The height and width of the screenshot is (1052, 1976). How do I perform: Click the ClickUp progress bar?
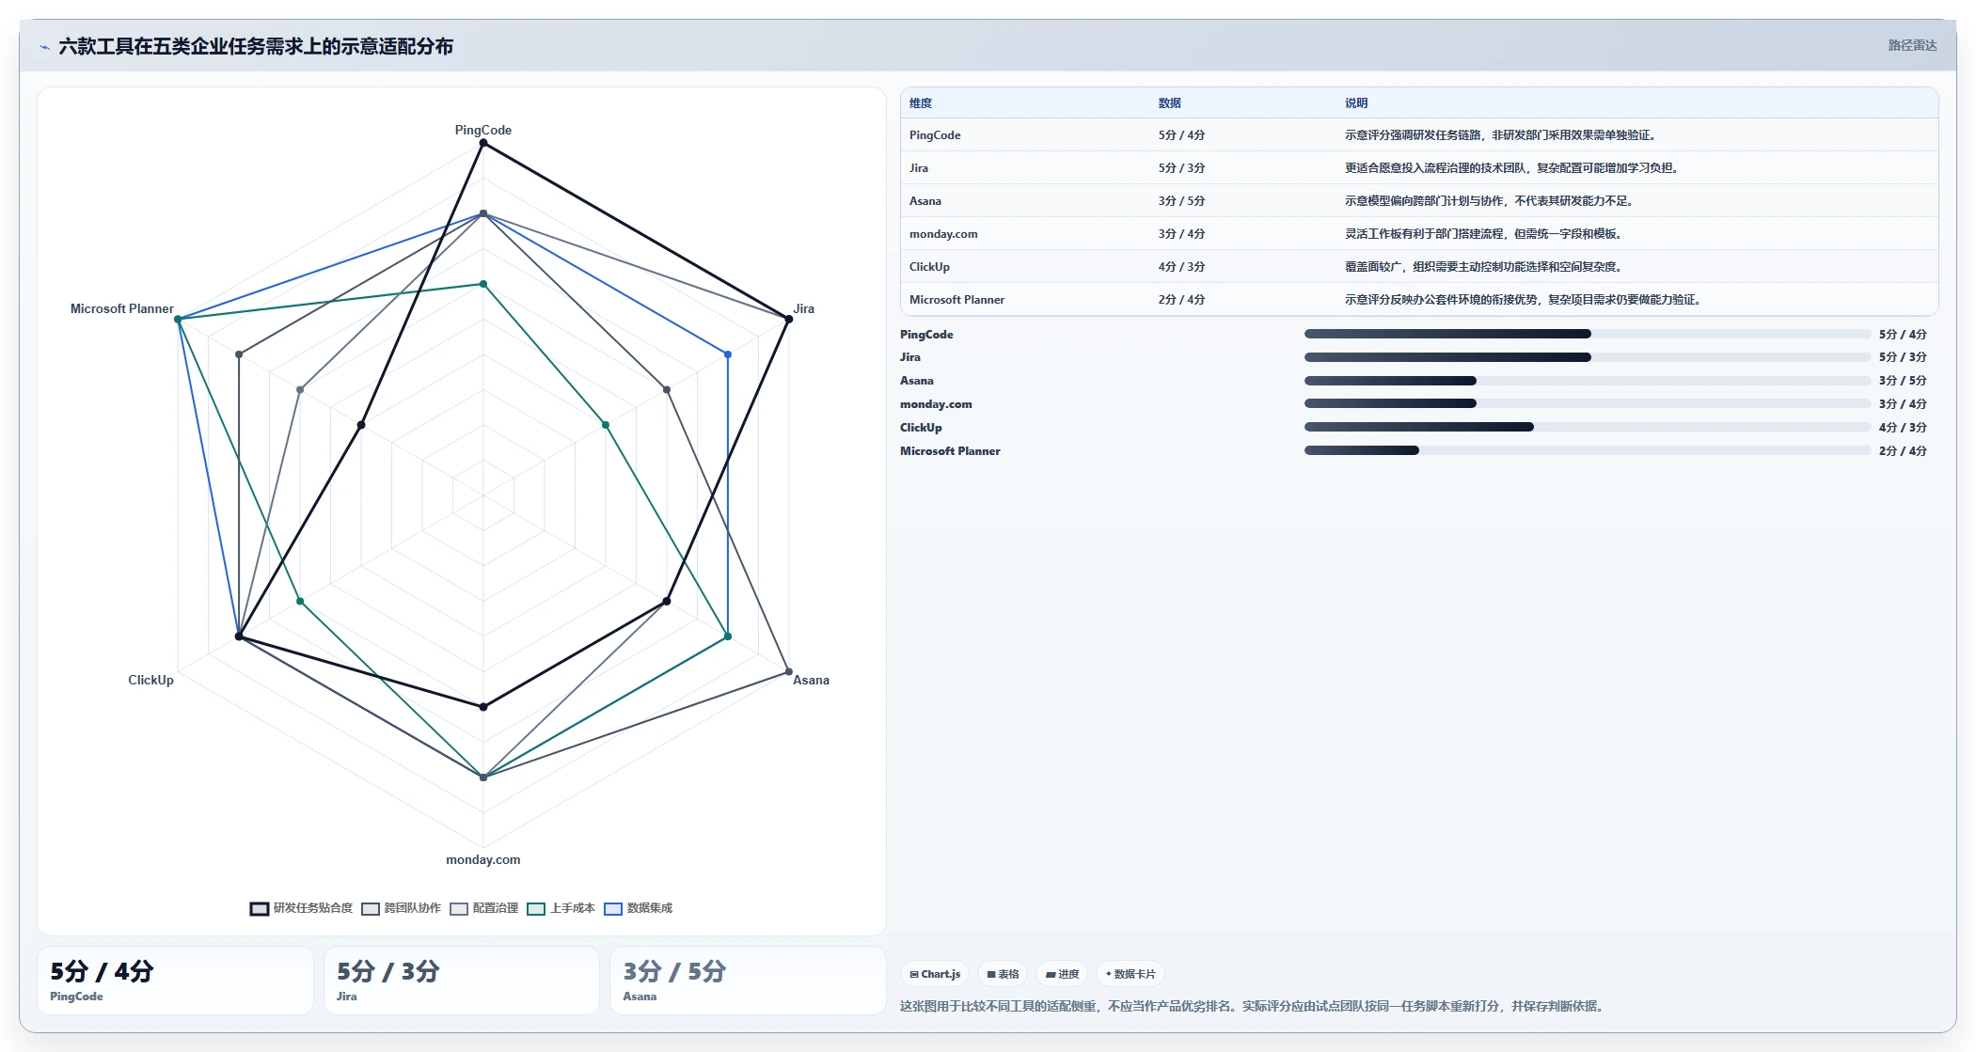click(1588, 427)
